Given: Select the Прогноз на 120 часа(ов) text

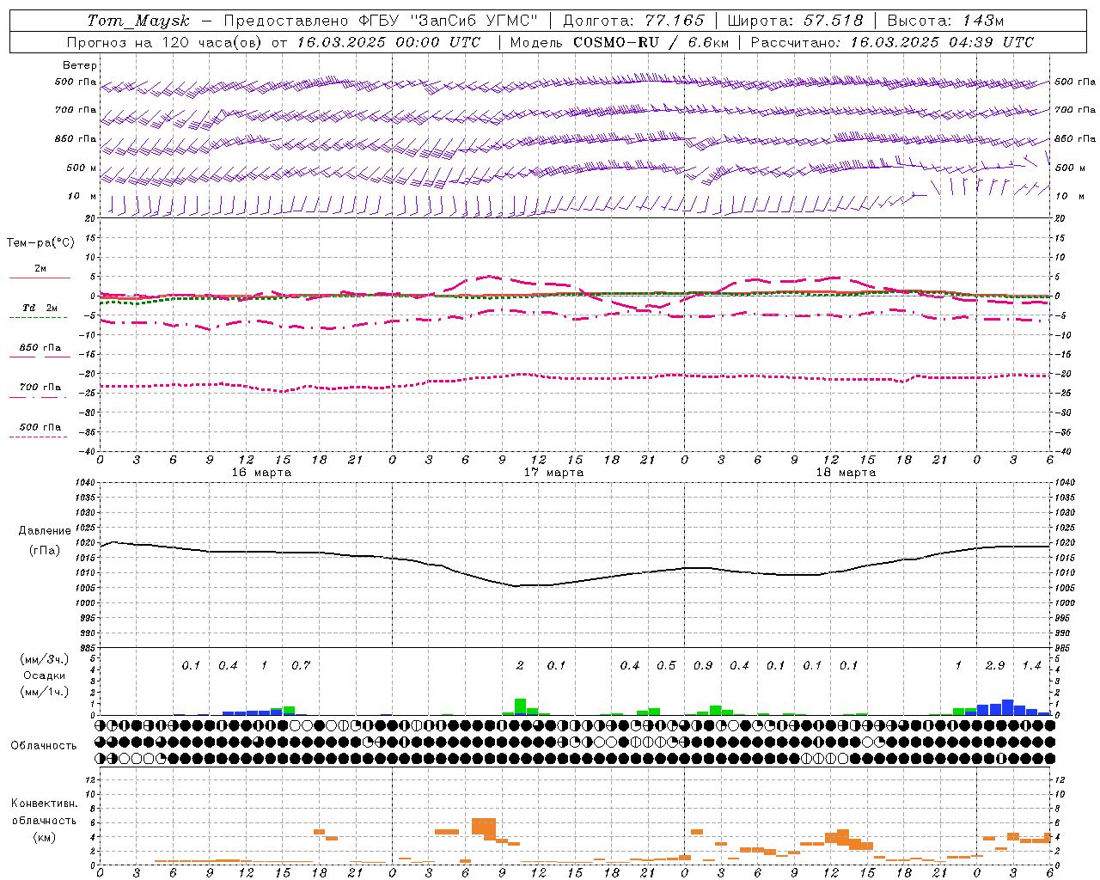Looking at the screenshot, I should tap(163, 42).
